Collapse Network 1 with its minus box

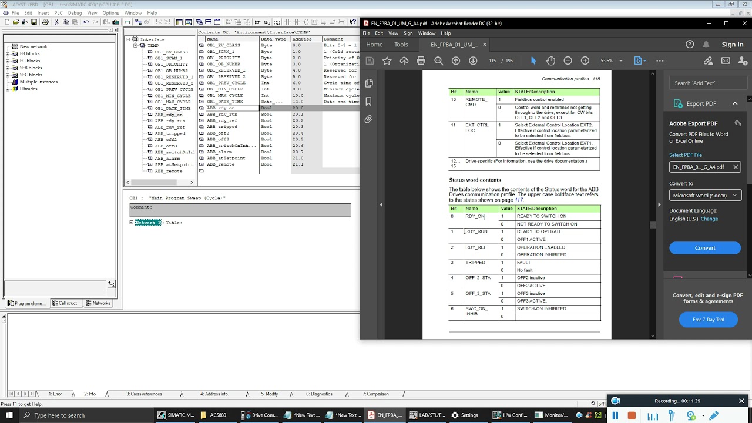pos(132,223)
